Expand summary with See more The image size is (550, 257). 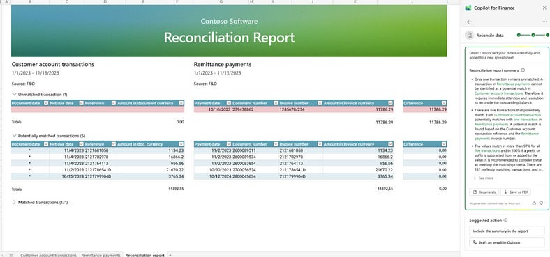486,178
